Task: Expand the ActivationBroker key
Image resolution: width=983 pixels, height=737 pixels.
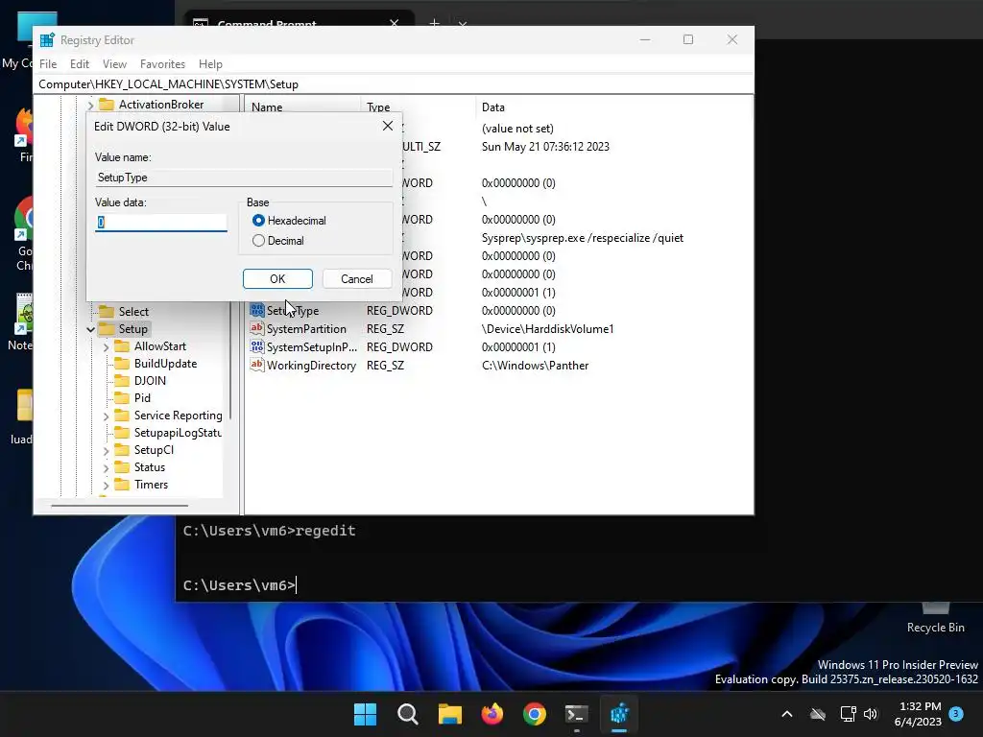Action: 91,105
